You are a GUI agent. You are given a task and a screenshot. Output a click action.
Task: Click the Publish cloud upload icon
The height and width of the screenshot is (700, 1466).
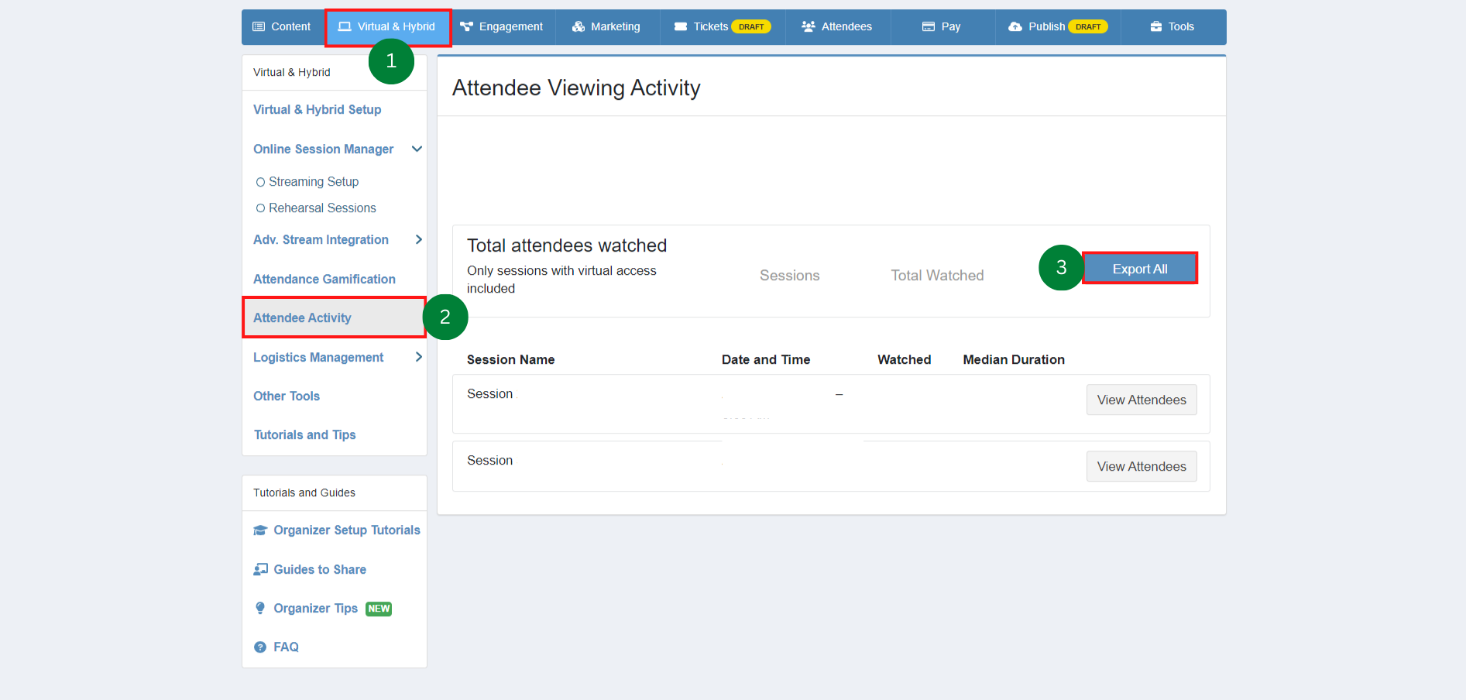click(1015, 26)
